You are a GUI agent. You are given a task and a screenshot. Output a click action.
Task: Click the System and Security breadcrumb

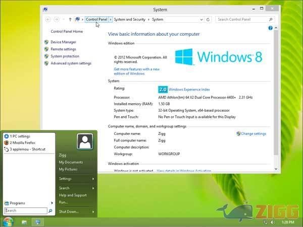129,20
